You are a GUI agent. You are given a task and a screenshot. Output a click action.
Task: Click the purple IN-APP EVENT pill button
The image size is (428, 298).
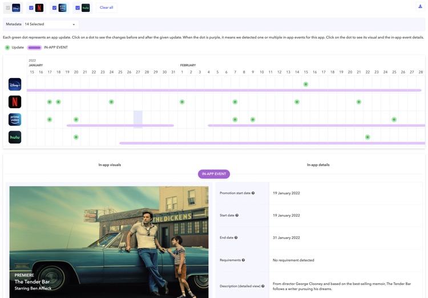pos(214,174)
